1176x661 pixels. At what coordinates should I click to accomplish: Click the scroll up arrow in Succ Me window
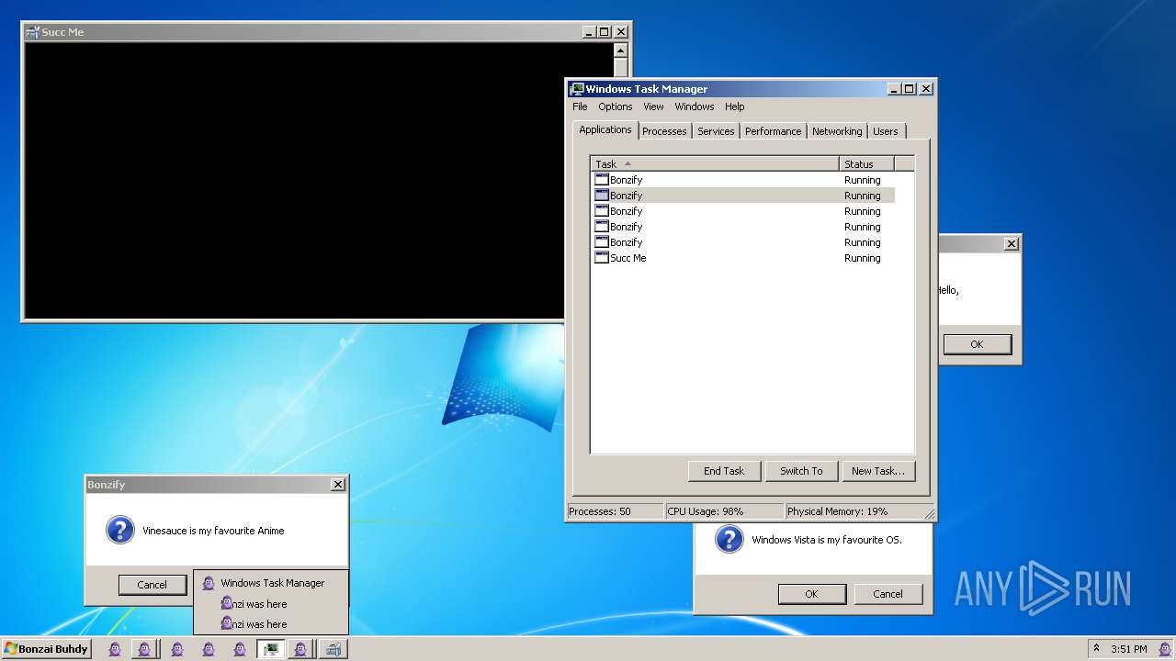[x=620, y=50]
